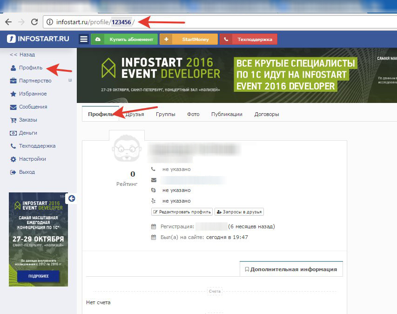The width and height of the screenshot is (397, 314).
Task: Click the browser Back arrow
Action: tap(8, 22)
